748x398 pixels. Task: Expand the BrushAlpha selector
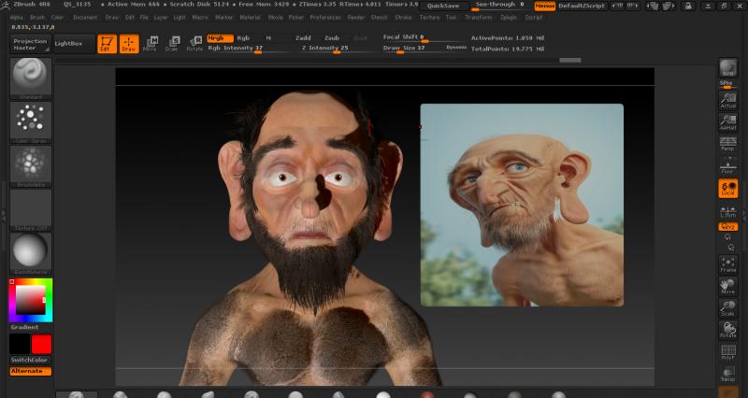point(31,165)
